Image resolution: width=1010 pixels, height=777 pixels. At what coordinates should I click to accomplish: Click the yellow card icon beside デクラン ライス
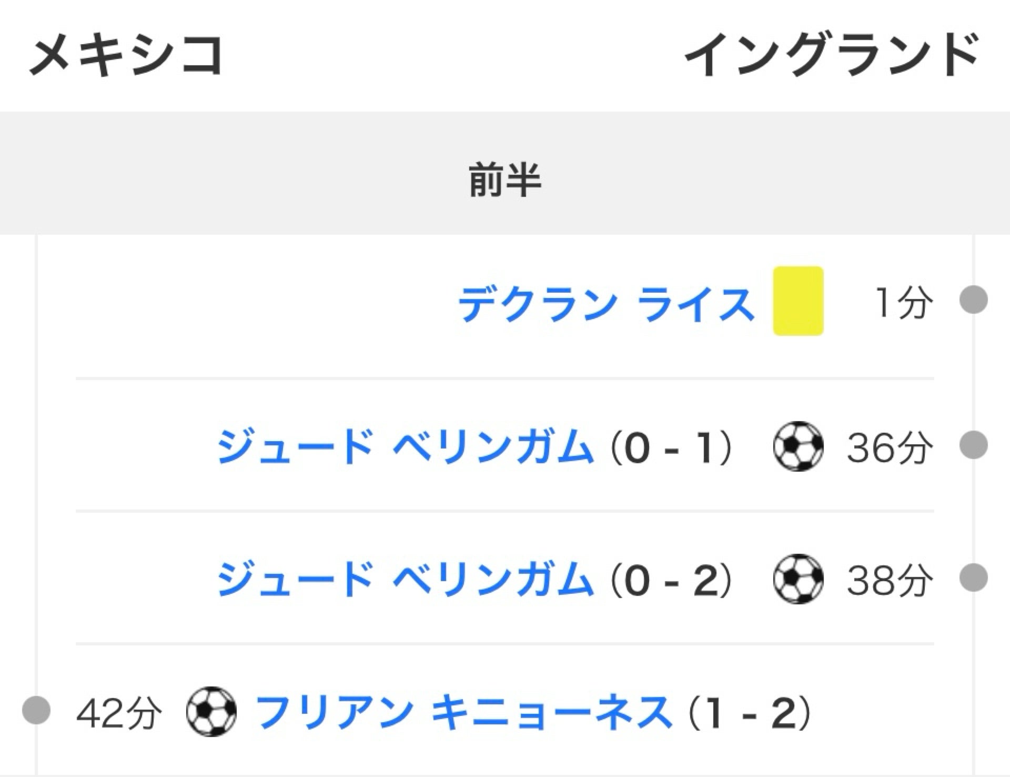tap(798, 301)
